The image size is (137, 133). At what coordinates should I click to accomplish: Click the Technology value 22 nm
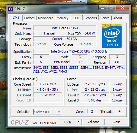tap(42, 44)
